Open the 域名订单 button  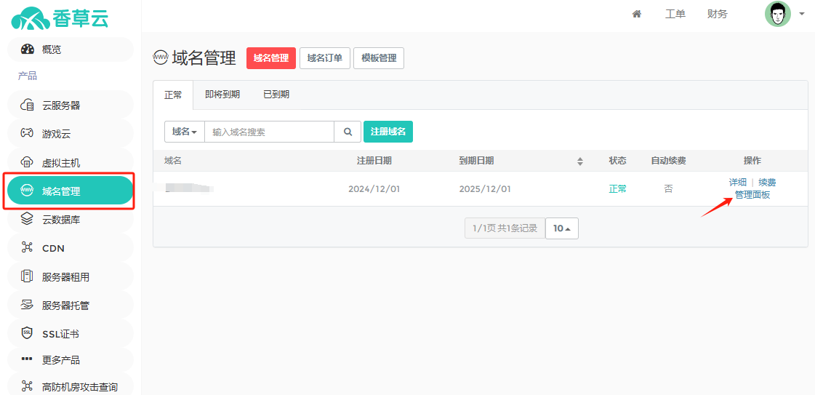(x=325, y=58)
